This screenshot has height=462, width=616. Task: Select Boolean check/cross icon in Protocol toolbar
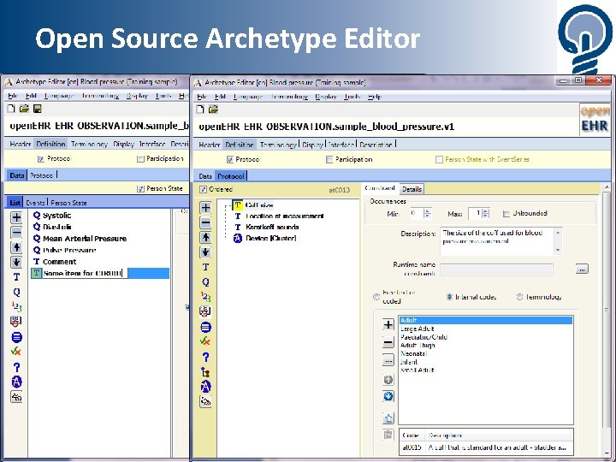[205, 341]
